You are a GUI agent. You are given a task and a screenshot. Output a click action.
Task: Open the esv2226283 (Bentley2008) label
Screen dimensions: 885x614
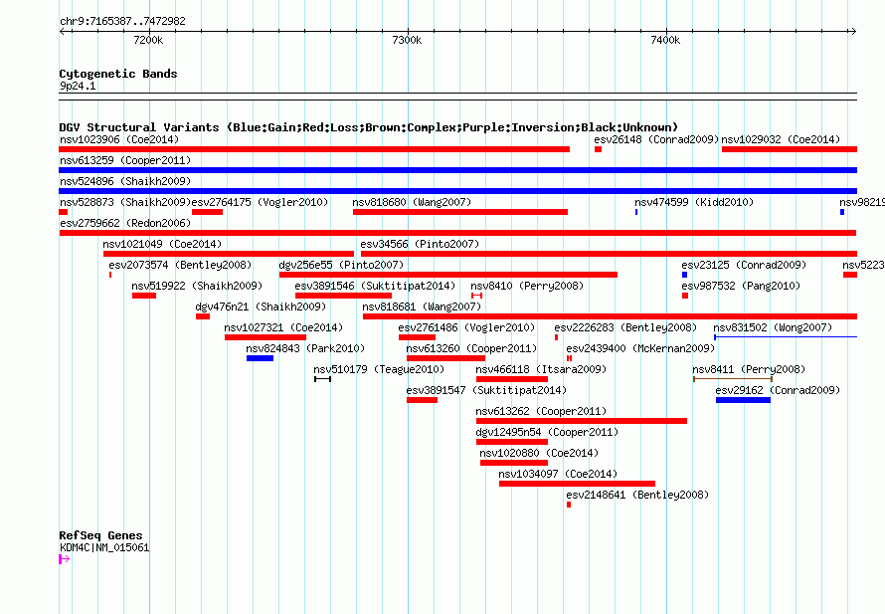coord(625,327)
